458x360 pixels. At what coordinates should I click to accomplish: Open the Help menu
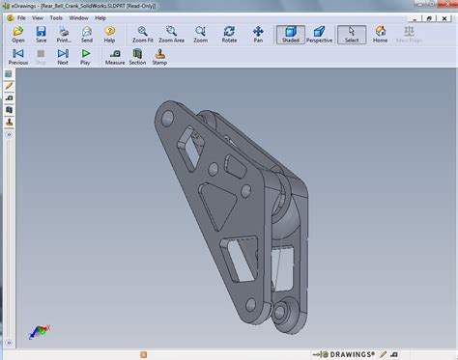(x=100, y=18)
